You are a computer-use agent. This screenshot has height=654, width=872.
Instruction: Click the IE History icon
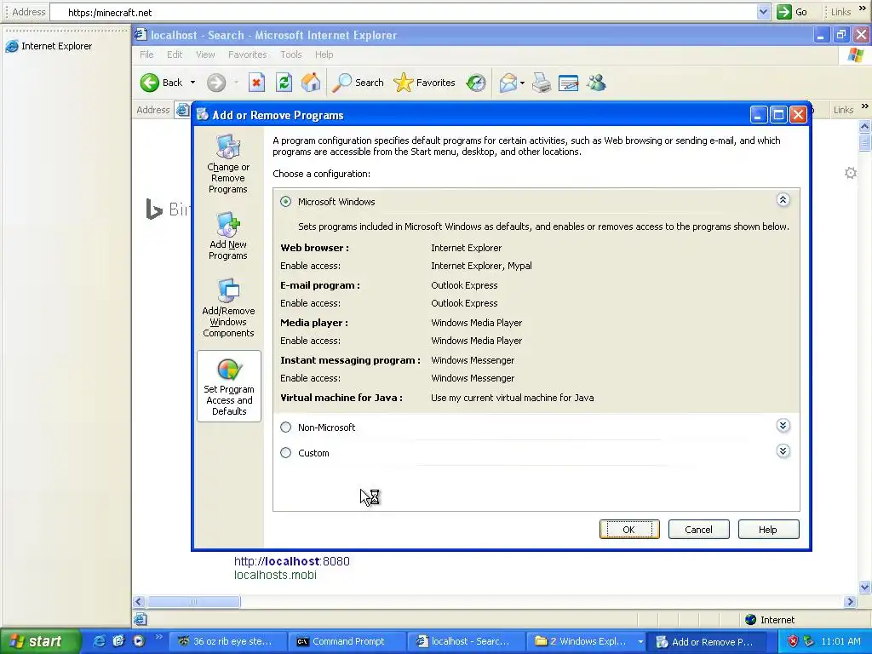[475, 83]
